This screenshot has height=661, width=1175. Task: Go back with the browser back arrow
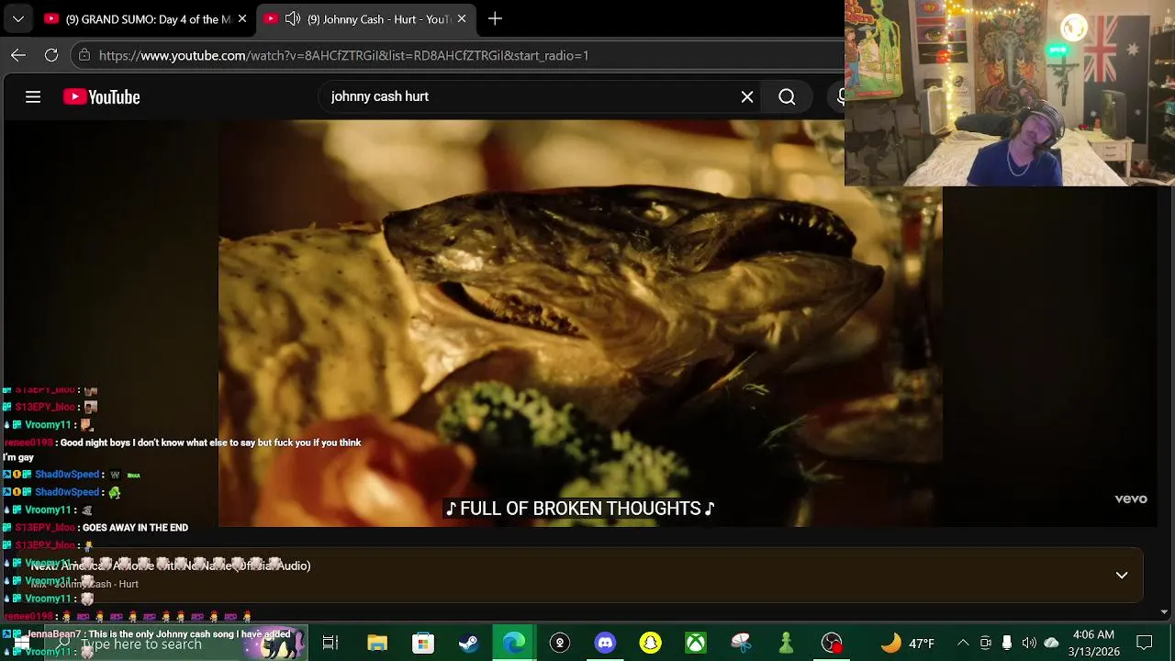coord(18,55)
